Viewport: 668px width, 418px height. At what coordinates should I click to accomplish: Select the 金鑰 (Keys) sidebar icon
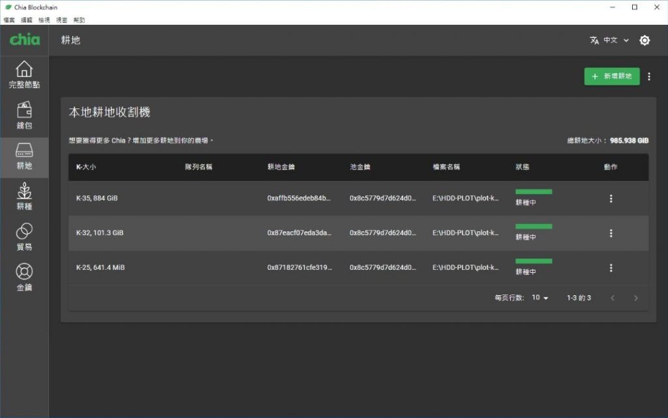click(x=24, y=277)
